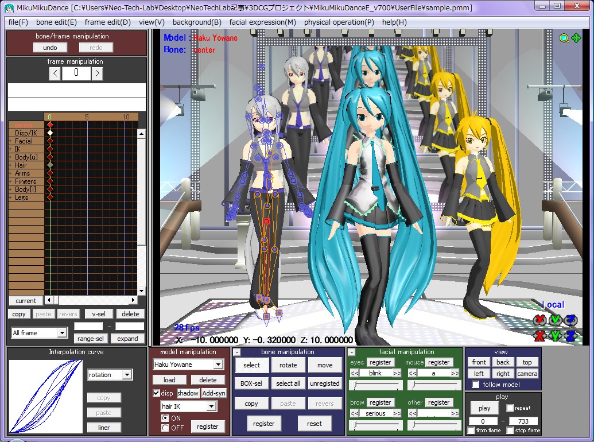
Task: Enable the repeat playback checkbox
Action: coord(510,408)
